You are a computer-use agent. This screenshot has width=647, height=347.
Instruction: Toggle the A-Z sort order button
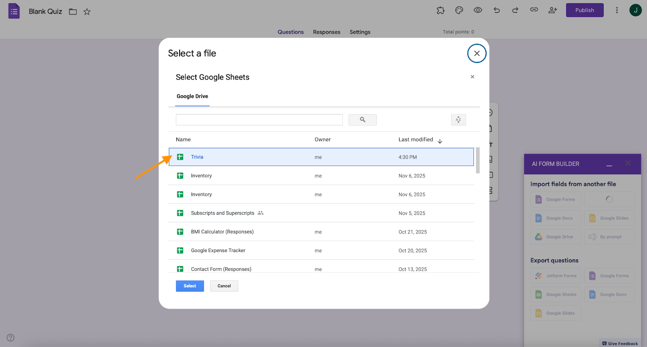pos(458,120)
